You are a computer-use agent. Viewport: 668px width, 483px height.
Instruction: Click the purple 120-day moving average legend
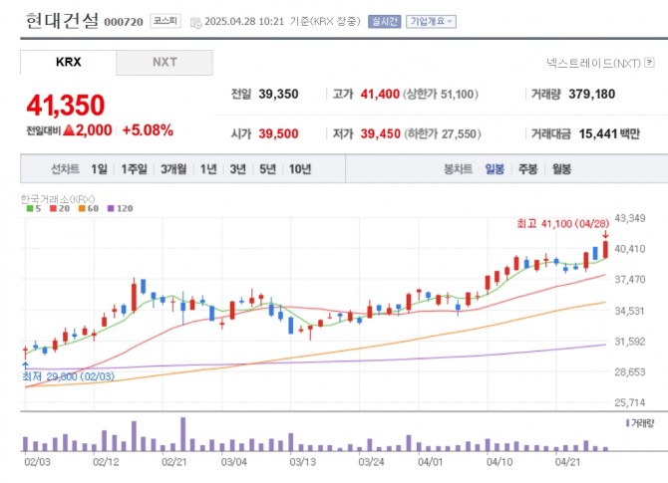(120, 208)
